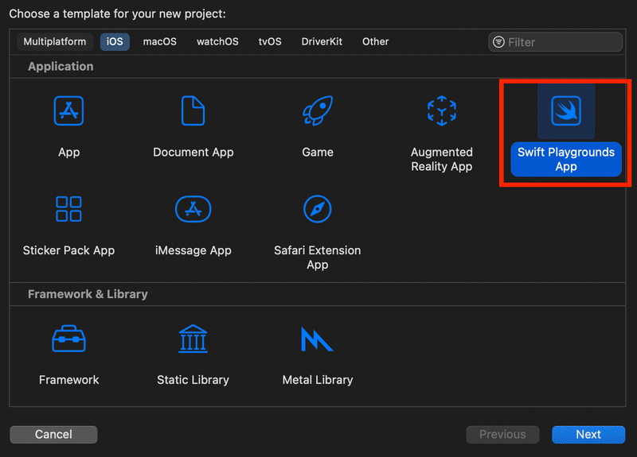Pick the Game rocket icon
The width and height of the screenshot is (637, 457).
(x=318, y=110)
